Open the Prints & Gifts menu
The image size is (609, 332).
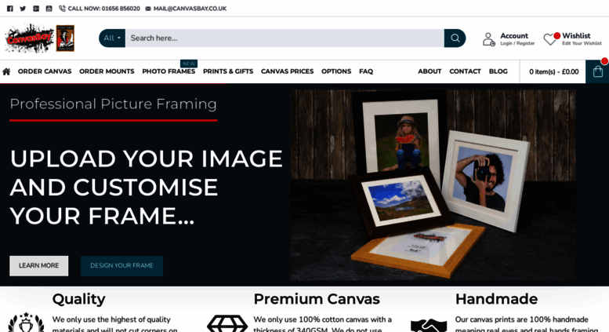click(228, 71)
